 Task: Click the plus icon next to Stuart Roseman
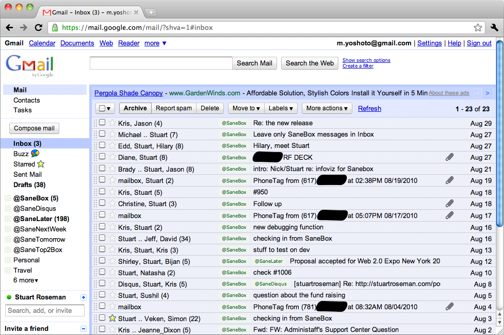[83, 297]
